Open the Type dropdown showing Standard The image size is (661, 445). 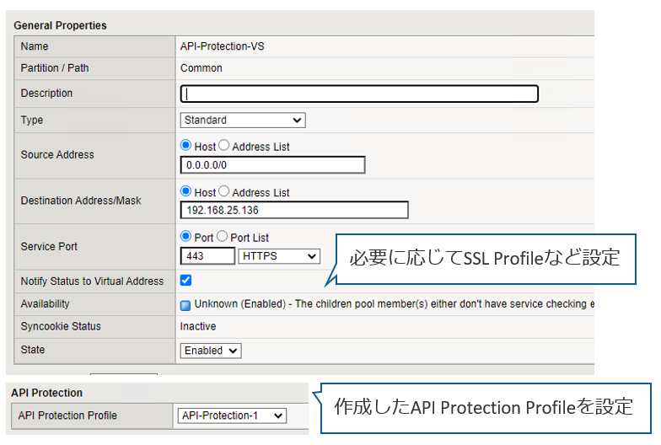pyautogui.click(x=243, y=121)
